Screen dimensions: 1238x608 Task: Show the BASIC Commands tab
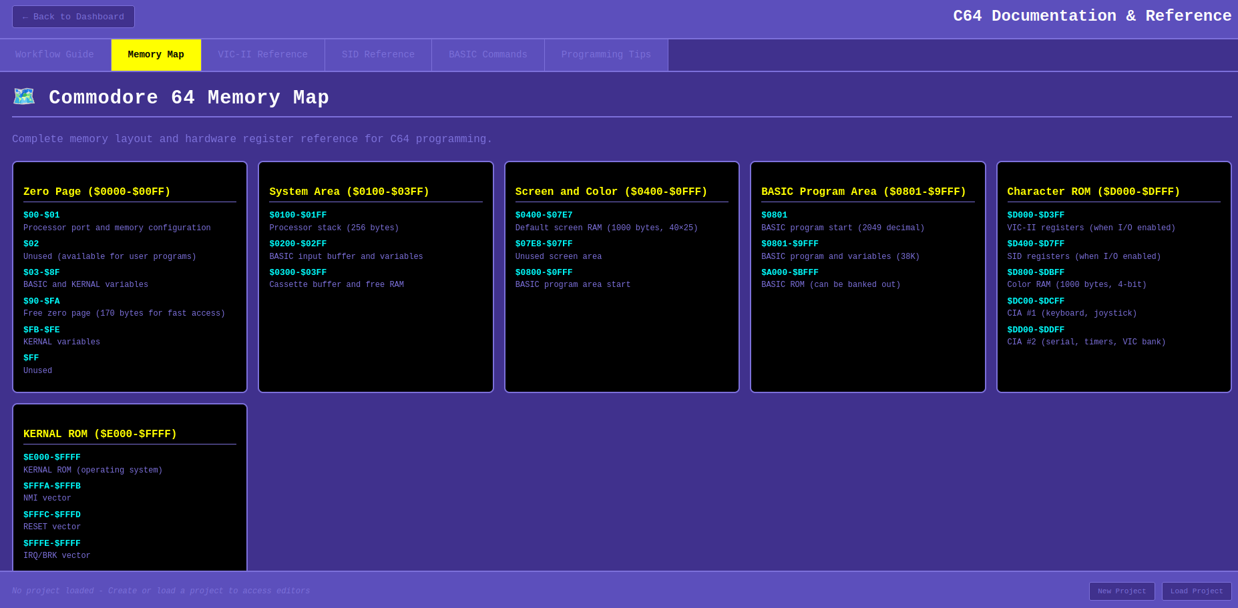tap(488, 55)
